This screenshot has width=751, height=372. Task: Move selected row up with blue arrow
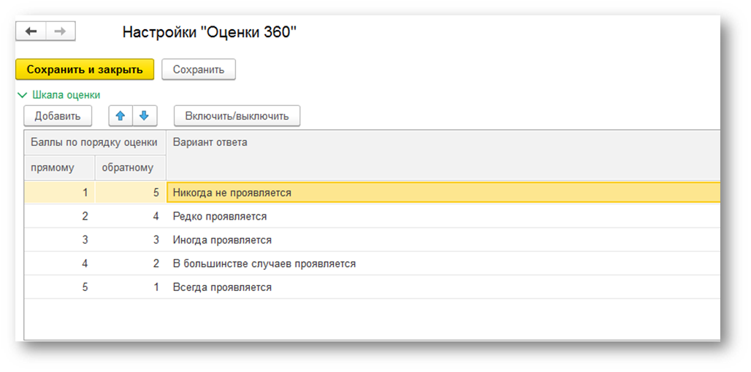coord(121,116)
